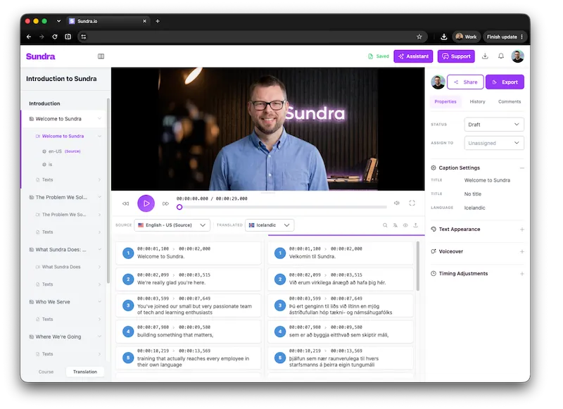563x409 pixels.
Task: Open the Assistant panel
Action: (413, 56)
